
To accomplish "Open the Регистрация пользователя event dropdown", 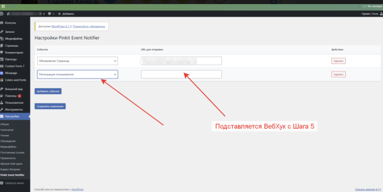I will point(77,74).
